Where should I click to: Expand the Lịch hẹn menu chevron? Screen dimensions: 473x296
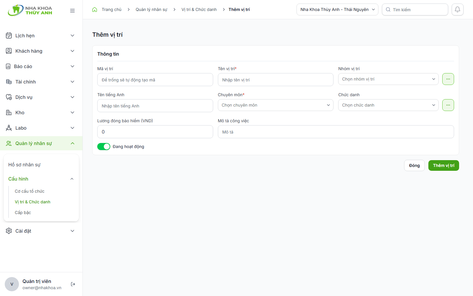(72, 36)
